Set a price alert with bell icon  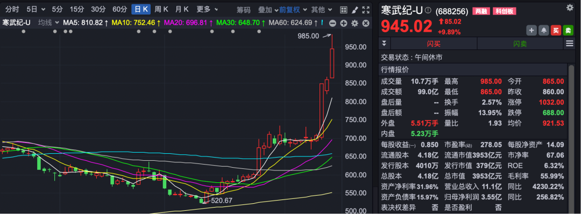click(x=543, y=30)
